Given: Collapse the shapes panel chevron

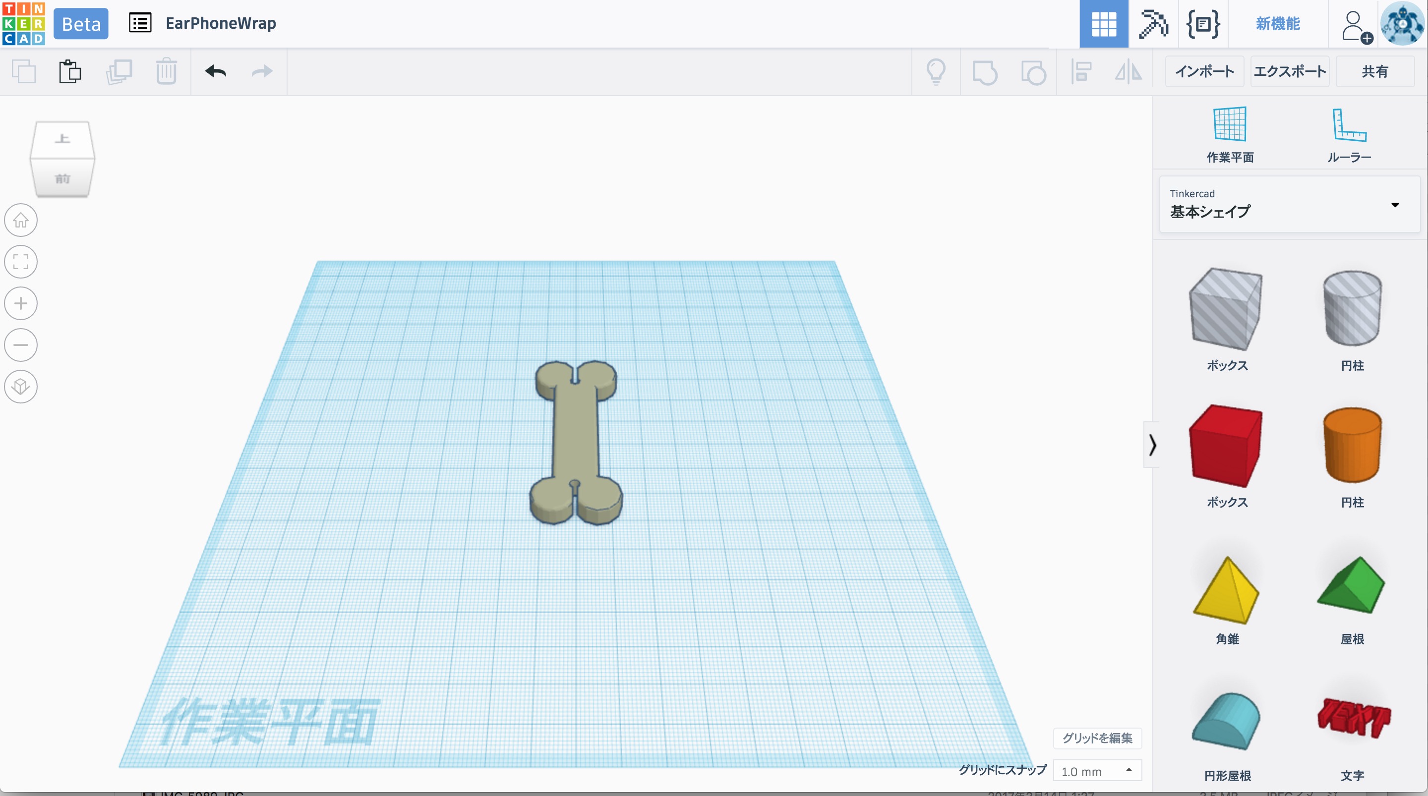Looking at the screenshot, I should (x=1152, y=445).
